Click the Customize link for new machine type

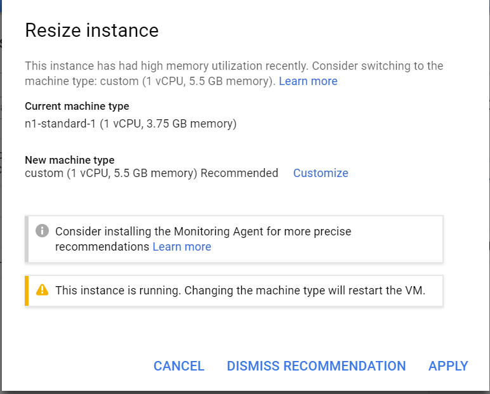pos(321,173)
